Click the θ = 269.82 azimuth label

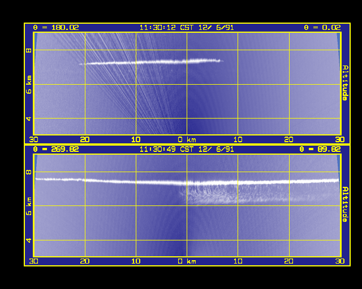click(56, 149)
